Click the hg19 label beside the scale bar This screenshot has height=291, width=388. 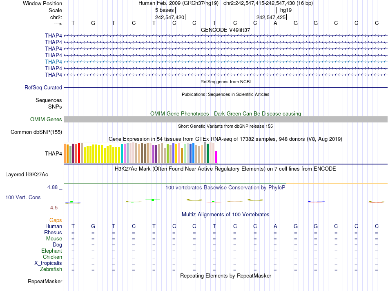coord(286,10)
